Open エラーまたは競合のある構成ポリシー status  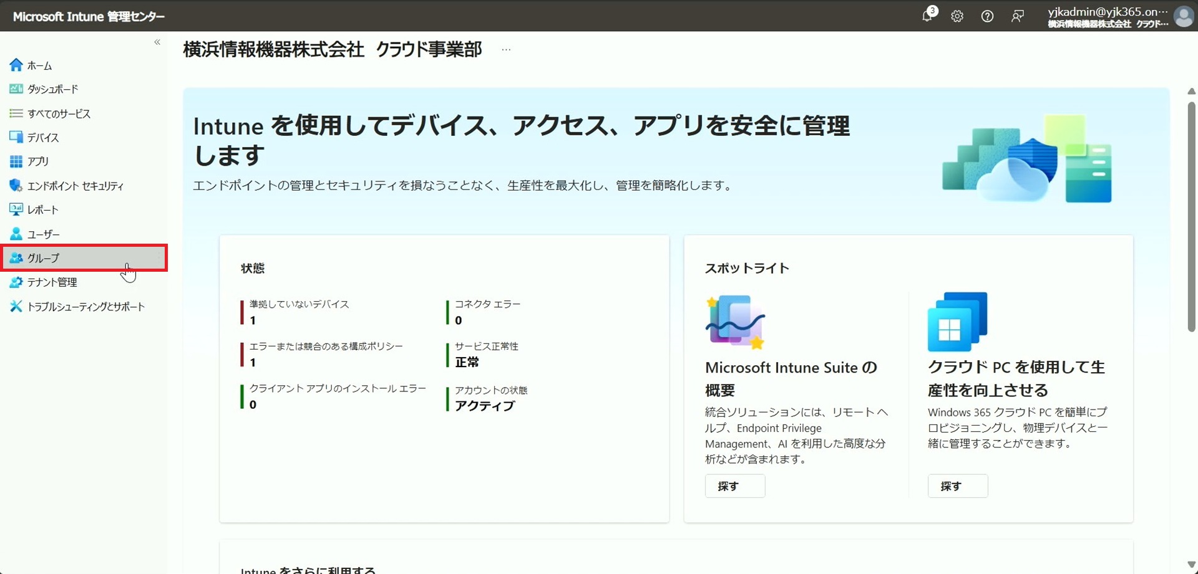click(x=322, y=355)
